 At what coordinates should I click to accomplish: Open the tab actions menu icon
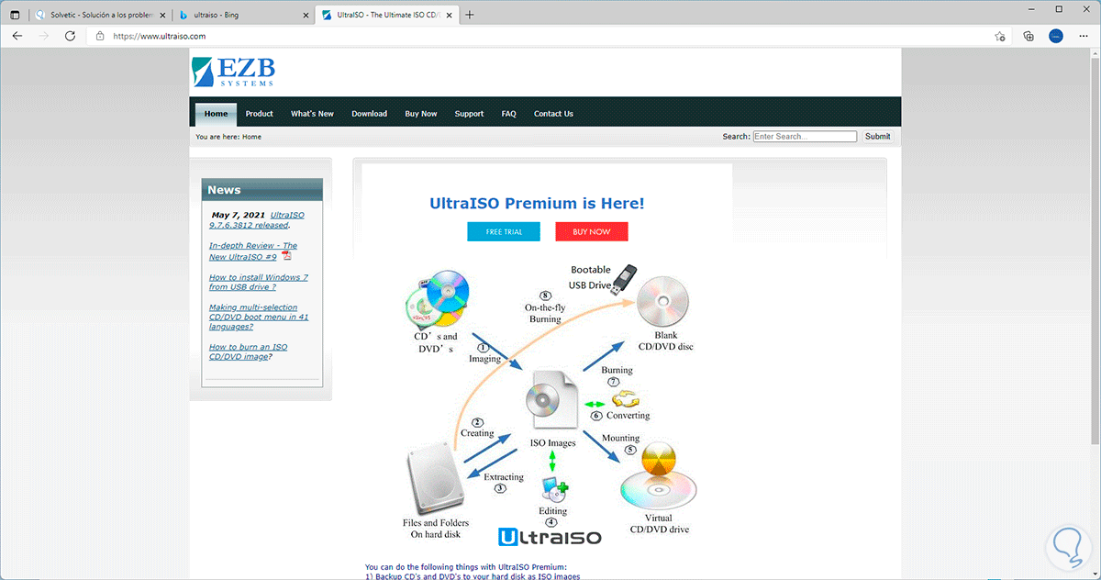point(14,15)
